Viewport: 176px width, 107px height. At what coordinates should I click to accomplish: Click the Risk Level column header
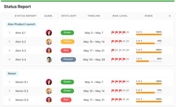(120, 16)
